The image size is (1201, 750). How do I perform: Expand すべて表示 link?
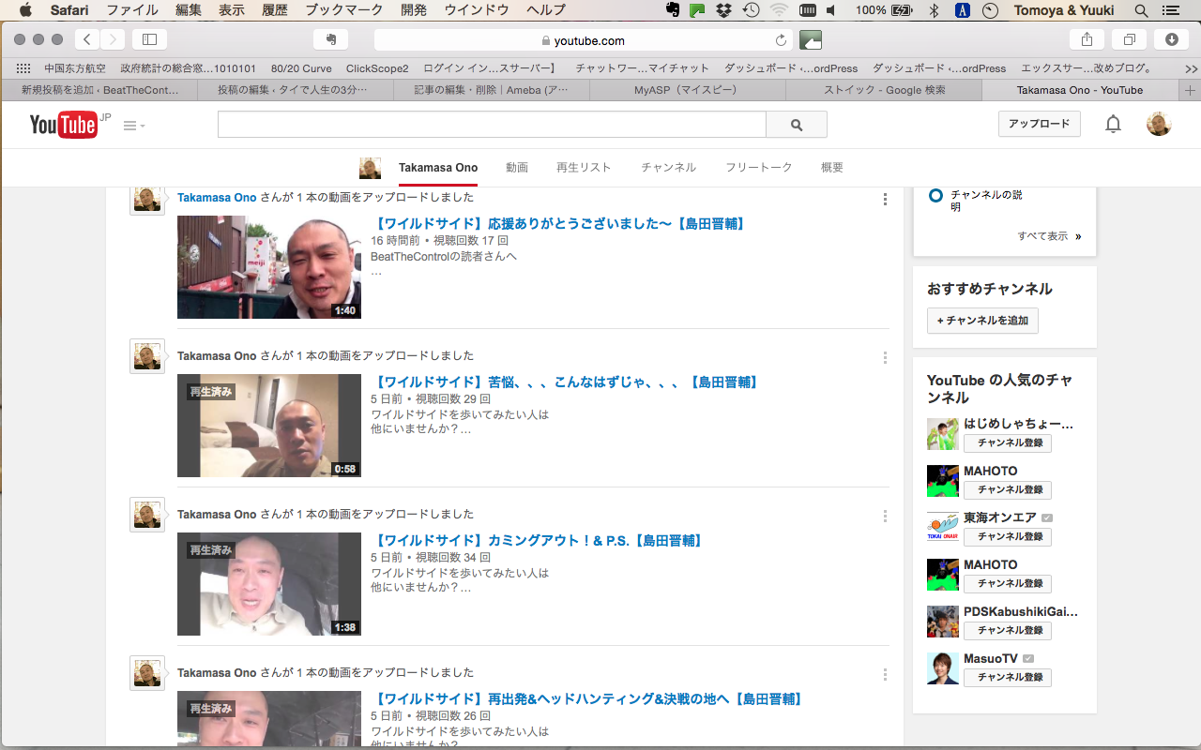click(1049, 236)
